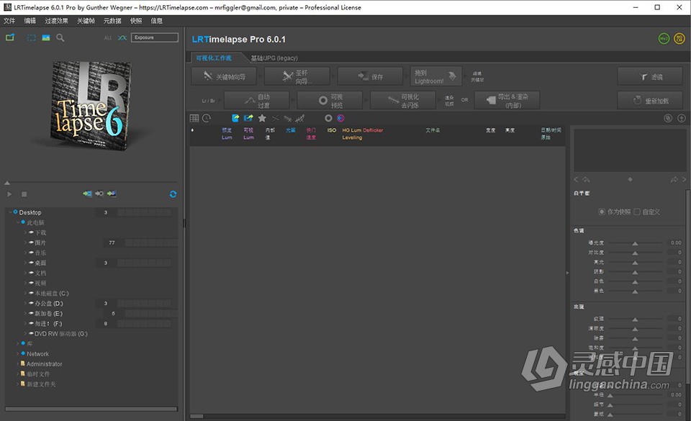Click the ALL curves label
691x421 pixels.
point(108,38)
